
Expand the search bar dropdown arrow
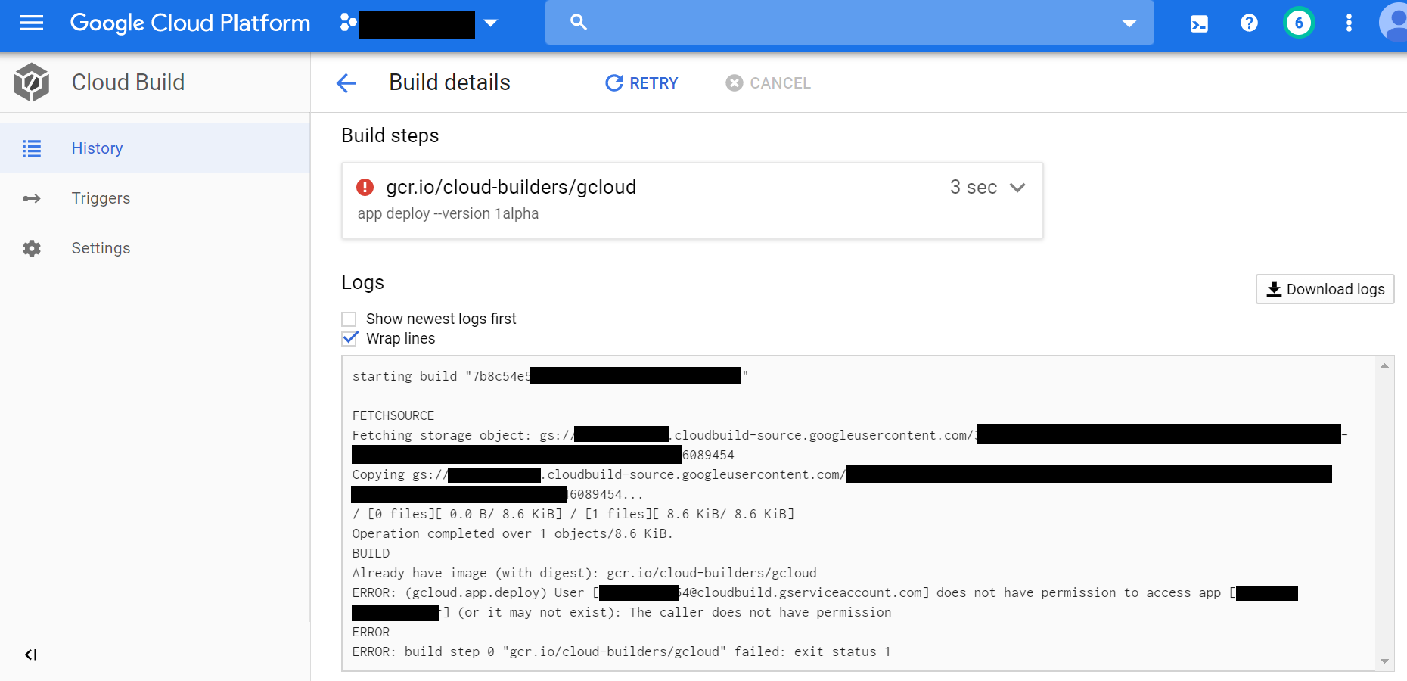coord(1129,23)
